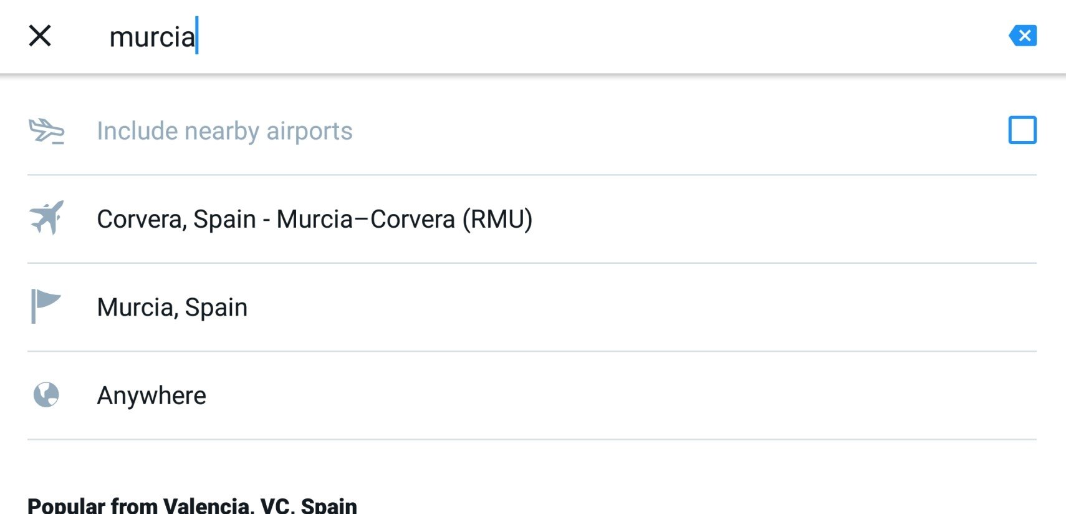1066x514 pixels.
Task: Tap the RMU airport code in the suggestions
Action: [x=497, y=220]
